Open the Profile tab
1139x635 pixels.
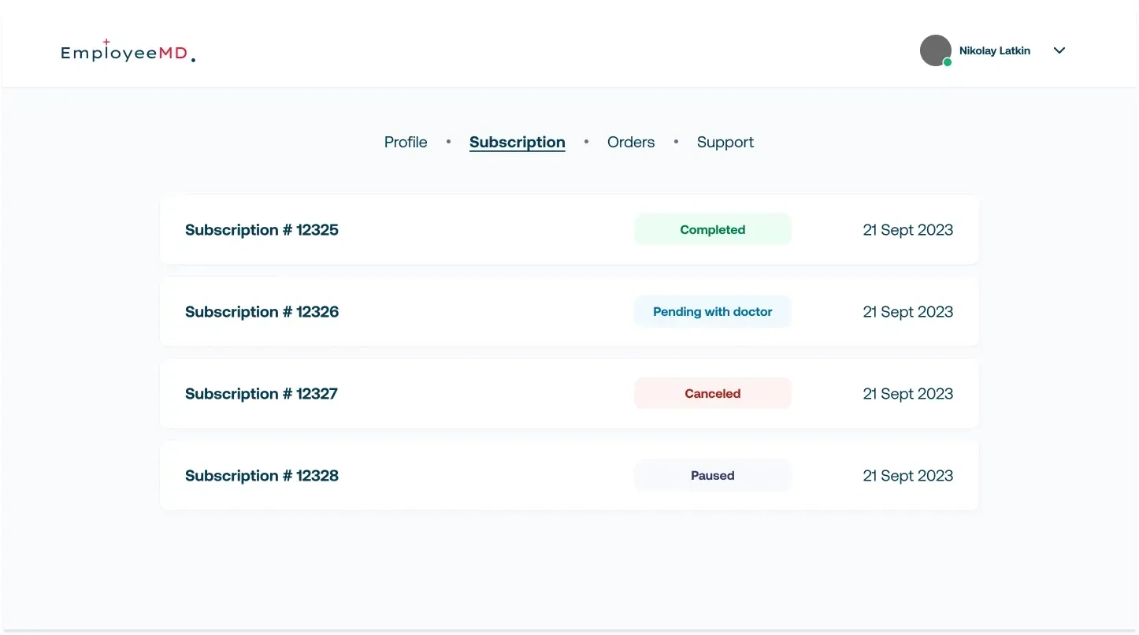pyautogui.click(x=406, y=143)
